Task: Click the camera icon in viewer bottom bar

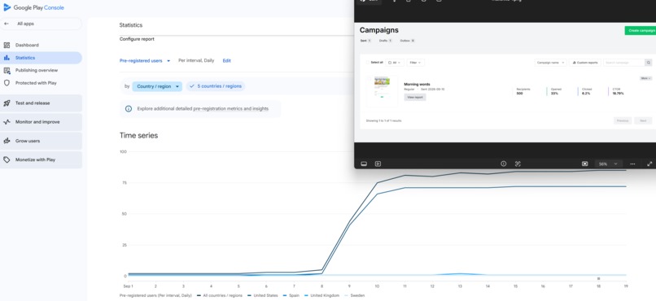Action: [x=585, y=164]
